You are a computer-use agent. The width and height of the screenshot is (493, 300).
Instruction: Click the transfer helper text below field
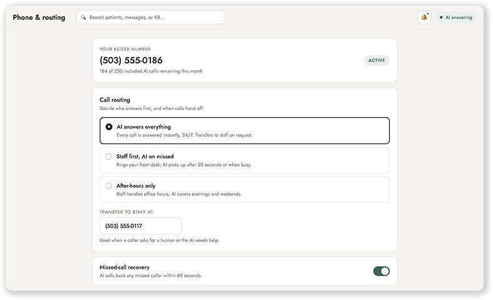tap(159, 241)
